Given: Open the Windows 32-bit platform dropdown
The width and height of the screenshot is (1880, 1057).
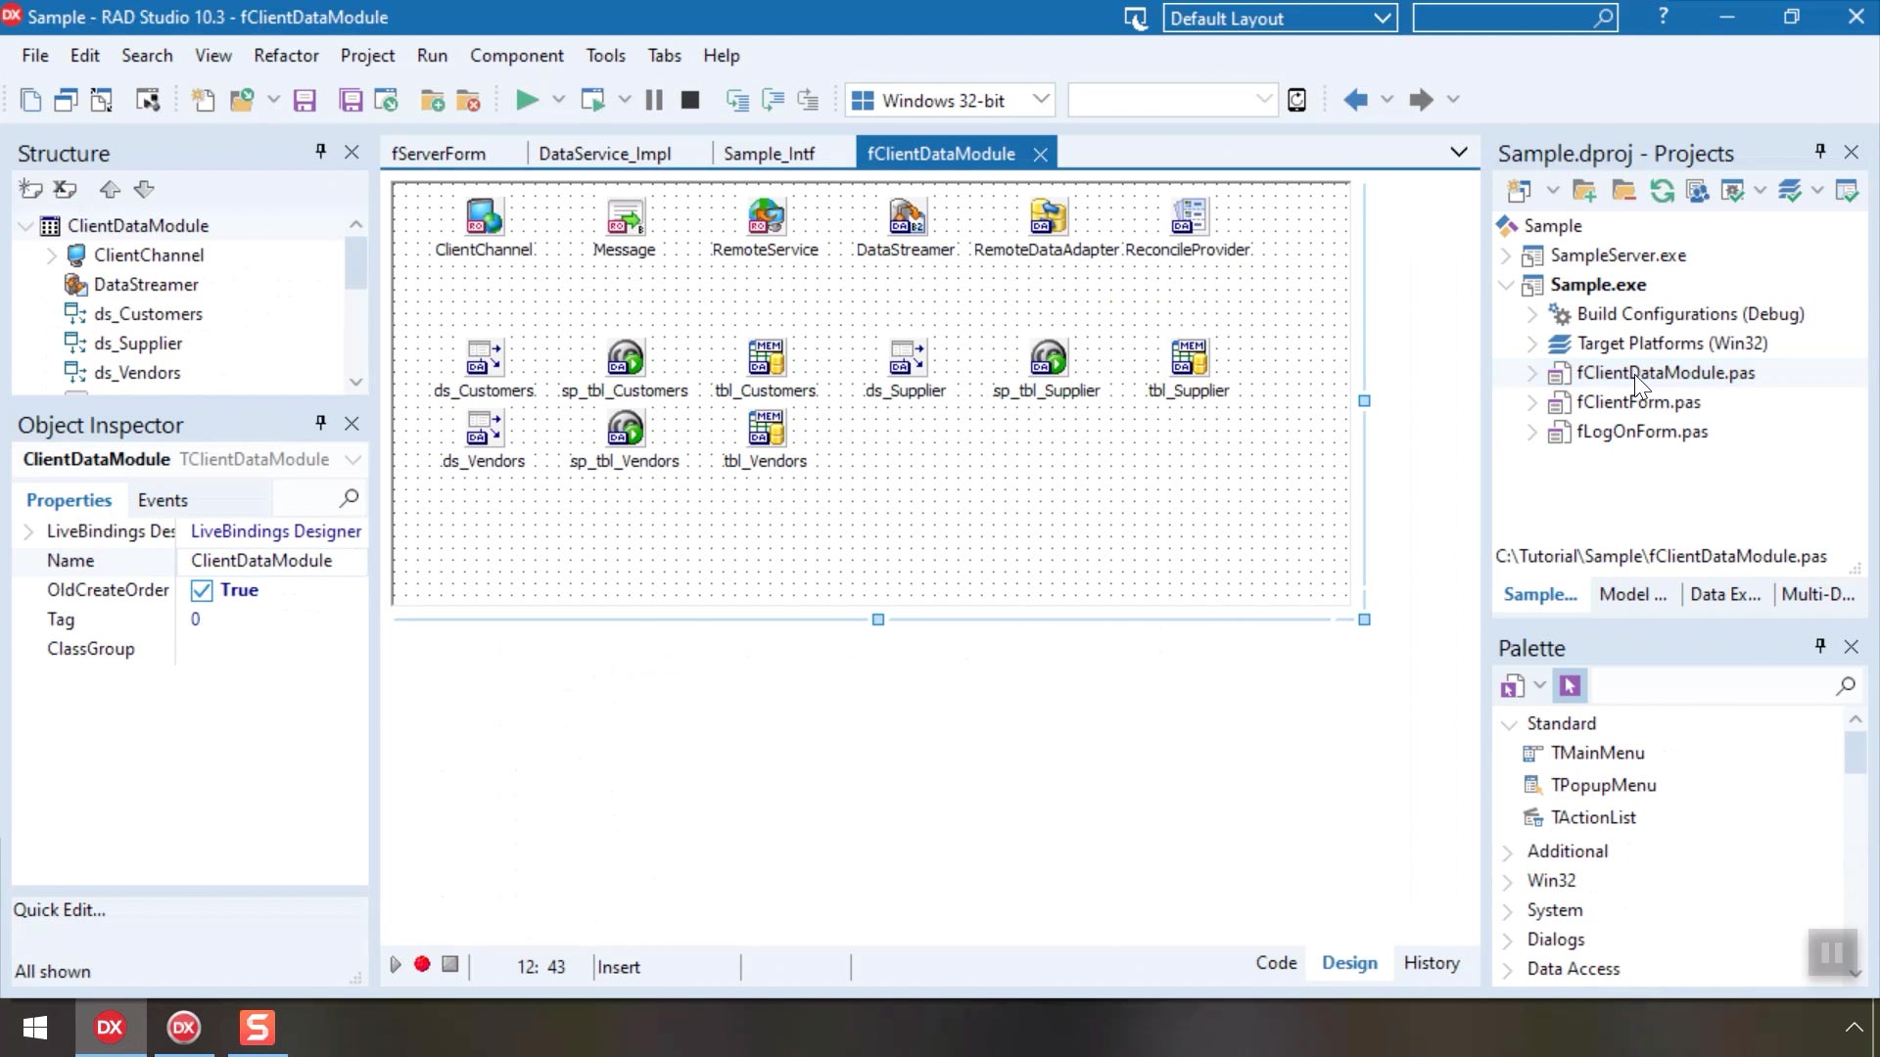Looking at the screenshot, I should click(1041, 100).
